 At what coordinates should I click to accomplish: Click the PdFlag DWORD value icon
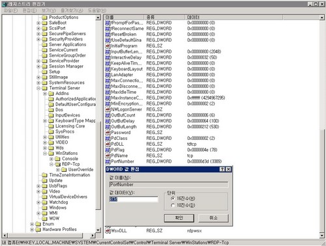pyautogui.click(x=108, y=150)
